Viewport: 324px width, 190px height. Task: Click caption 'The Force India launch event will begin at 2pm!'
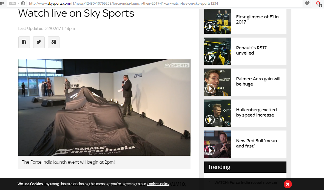tap(68, 162)
